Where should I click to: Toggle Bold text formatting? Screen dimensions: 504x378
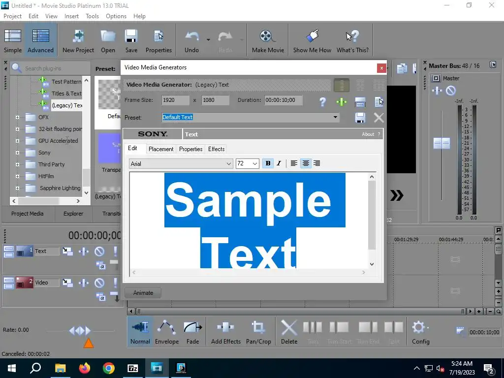click(x=268, y=163)
